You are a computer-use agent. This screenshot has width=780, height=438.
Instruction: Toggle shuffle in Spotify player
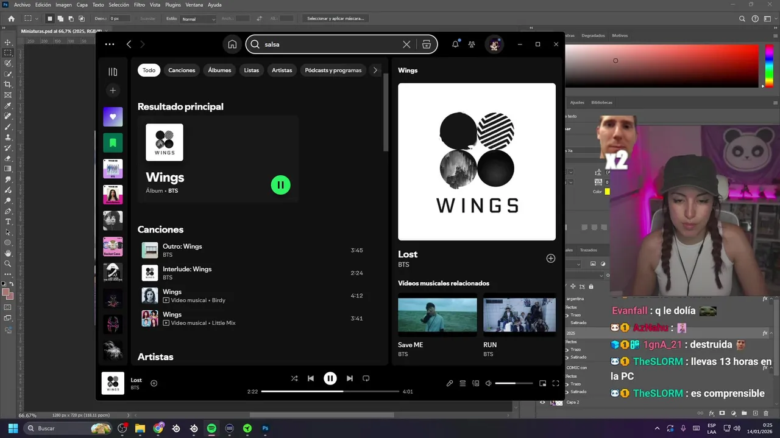coord(294,378)
